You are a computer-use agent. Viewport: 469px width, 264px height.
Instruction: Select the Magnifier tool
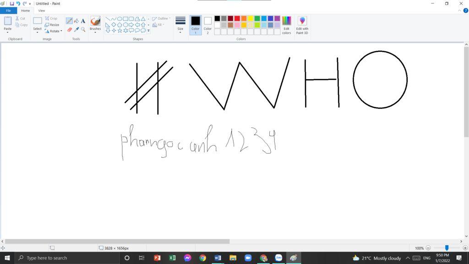[83, 29]
